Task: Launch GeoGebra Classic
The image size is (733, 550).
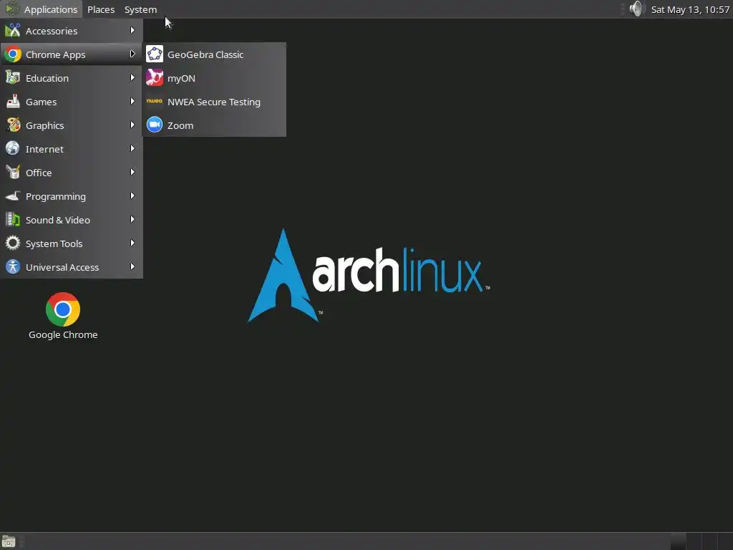Action: coord(214,54)
